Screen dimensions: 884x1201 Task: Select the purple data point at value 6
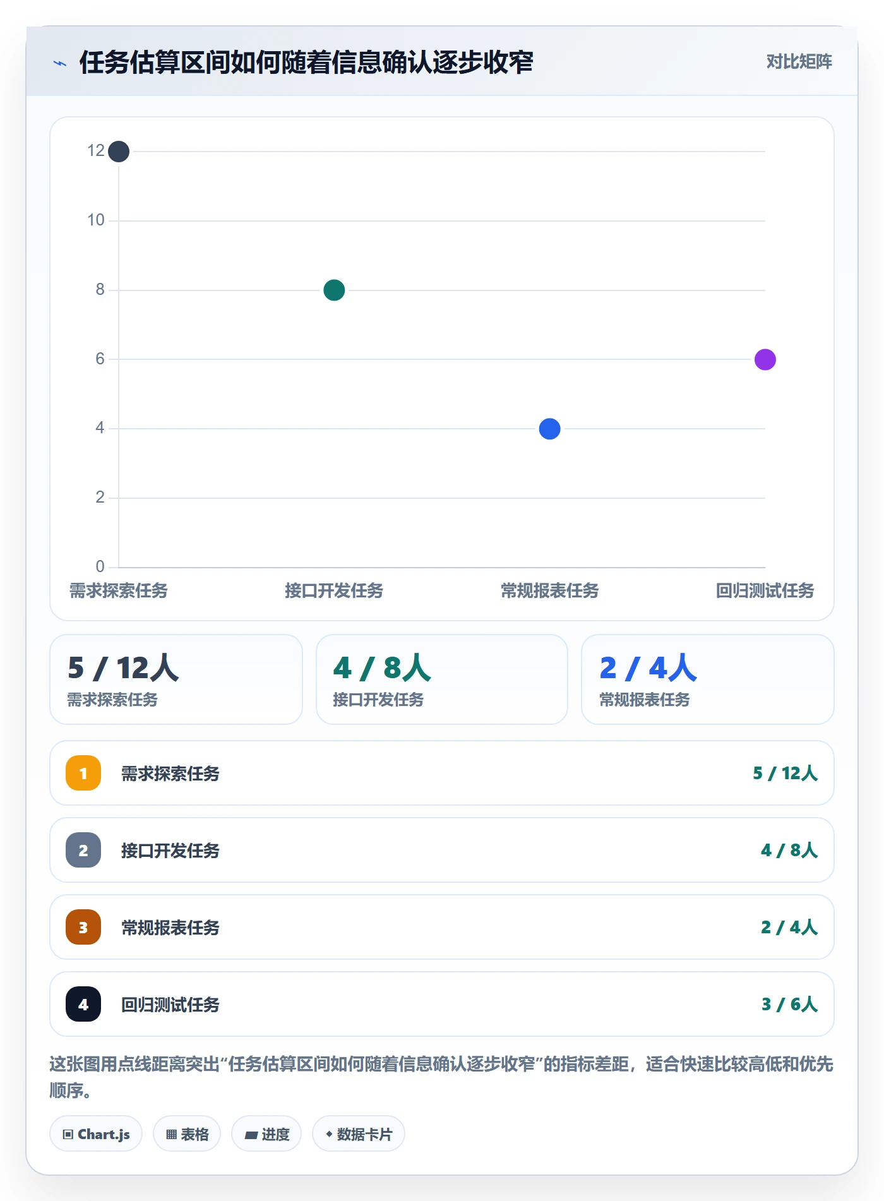765,359
